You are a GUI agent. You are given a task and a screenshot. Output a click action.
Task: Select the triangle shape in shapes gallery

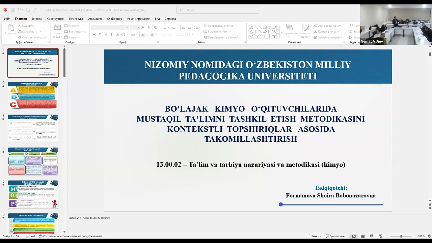pos(251,31)
